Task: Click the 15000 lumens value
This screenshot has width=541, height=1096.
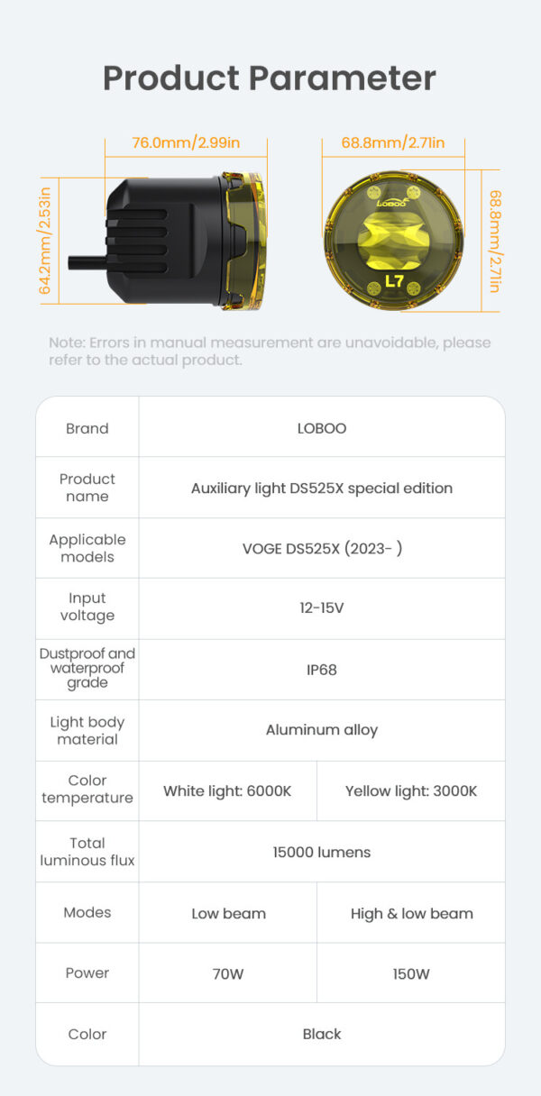Action: (322, 852)
